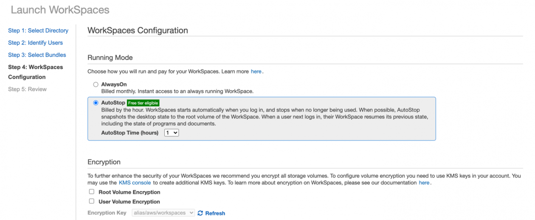Click the Refresh link text
This screenshot has height=220, width=535.
click(x=215, y=213)
